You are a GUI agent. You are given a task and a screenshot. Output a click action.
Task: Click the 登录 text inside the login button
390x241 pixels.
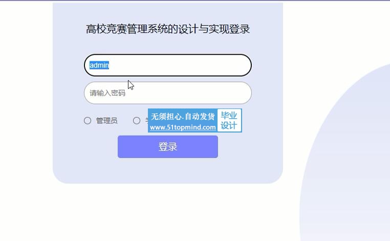(168, 147)
